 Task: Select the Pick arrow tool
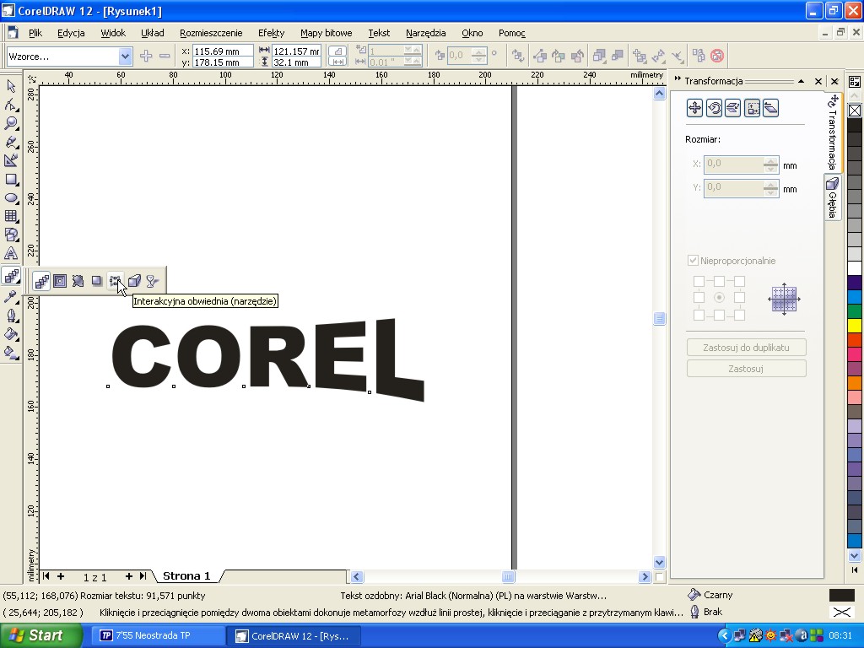point(11,86)
